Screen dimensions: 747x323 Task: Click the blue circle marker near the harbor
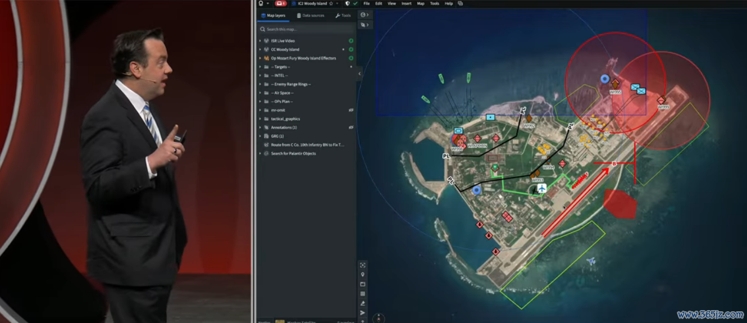(x=477, y=190)
